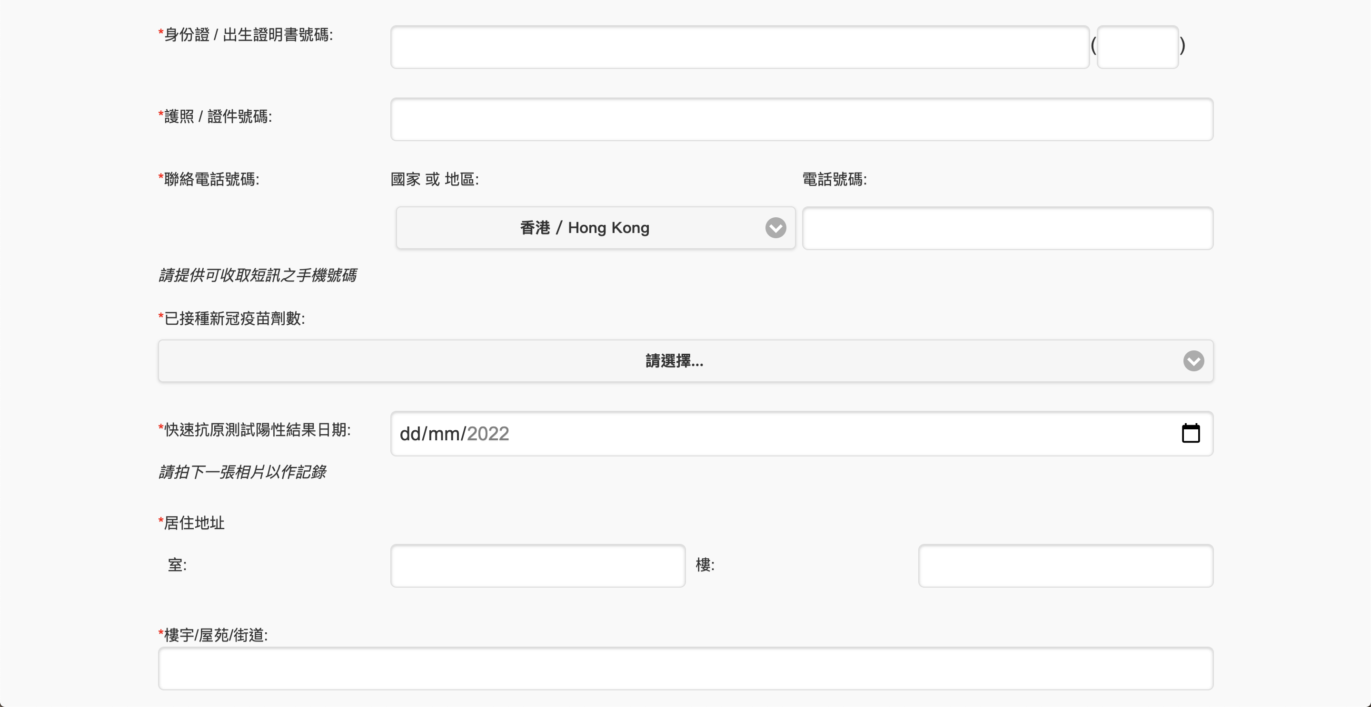Click the 室 room number input
Screen dimensions: 1371x707
pyautogui.click(x=537, y=565)
